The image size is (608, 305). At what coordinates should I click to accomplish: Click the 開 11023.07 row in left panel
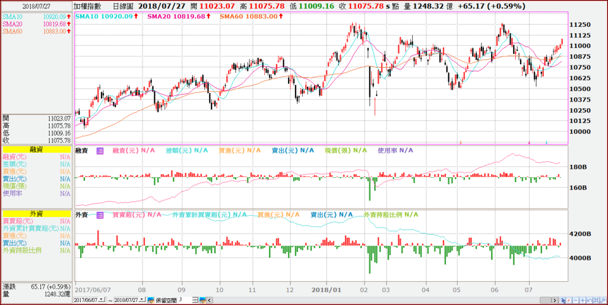(36, 118)
